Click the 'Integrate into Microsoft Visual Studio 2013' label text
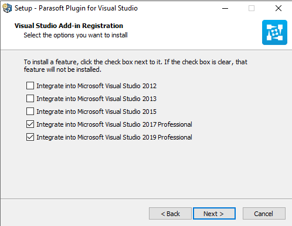Screen dimensions: 292x226 (x=97, y=99)
